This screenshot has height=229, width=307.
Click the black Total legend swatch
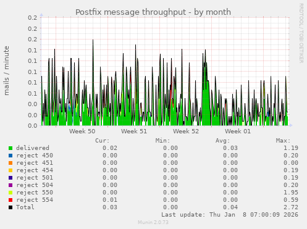click(x=11, y=207)
